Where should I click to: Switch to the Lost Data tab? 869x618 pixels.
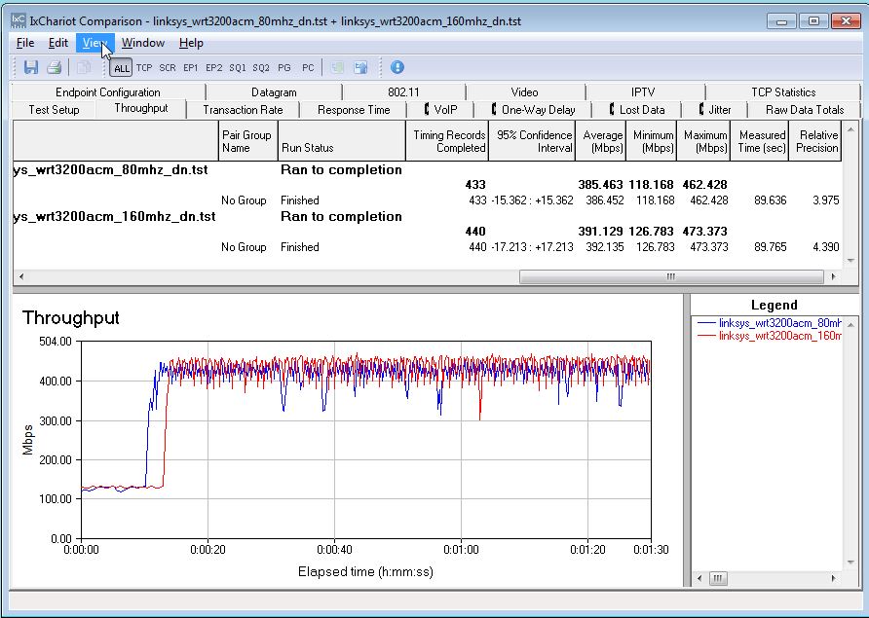tap(637, 110)
